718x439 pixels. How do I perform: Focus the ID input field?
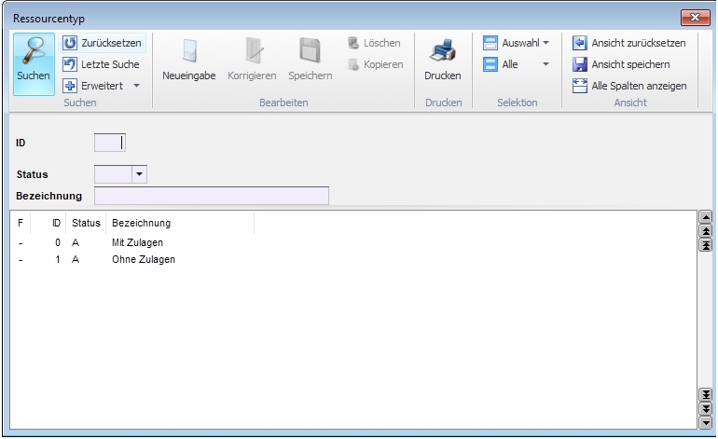(x=110, y=143)
